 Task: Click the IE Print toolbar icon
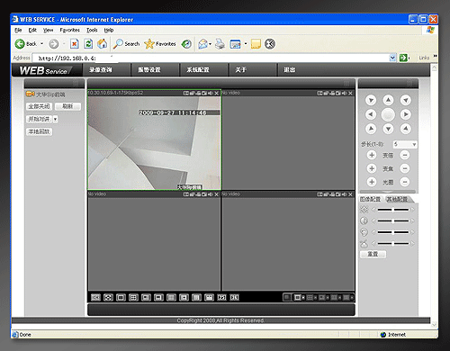[x=220, y=44]
